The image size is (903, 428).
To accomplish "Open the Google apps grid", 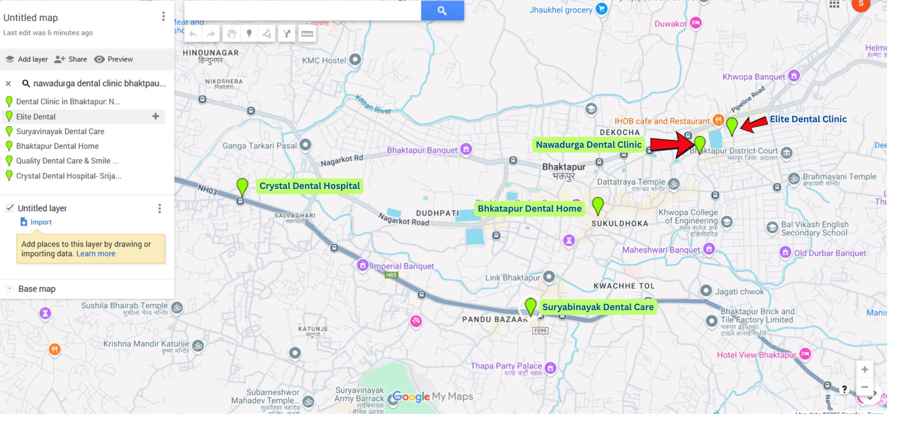I will 834,4.
